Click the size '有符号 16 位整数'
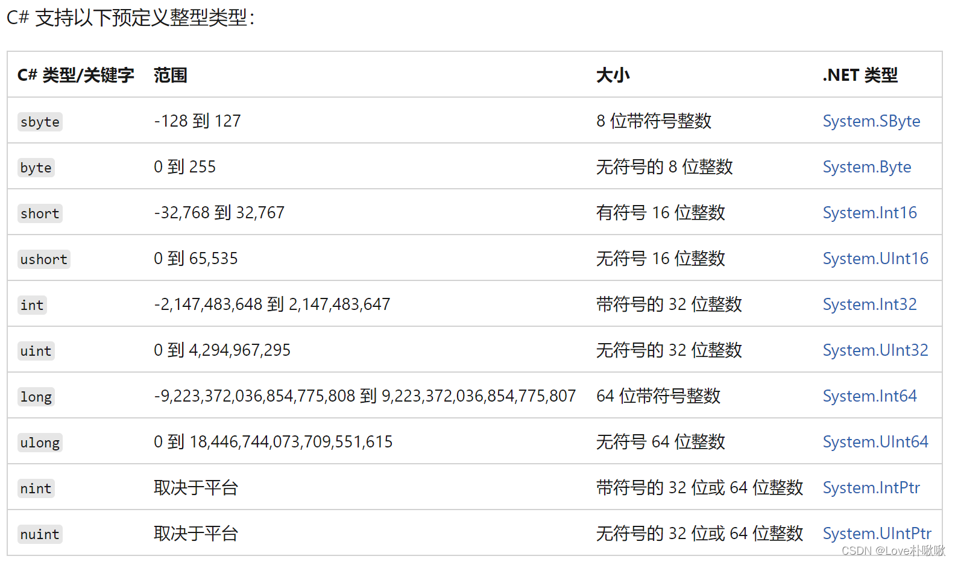Image resolution: width=955 pixels, height=562 pixels. click(x=661, y=213)
